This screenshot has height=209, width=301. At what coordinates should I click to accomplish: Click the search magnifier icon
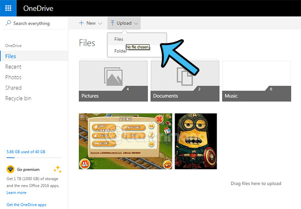click(x=8, y=23)
